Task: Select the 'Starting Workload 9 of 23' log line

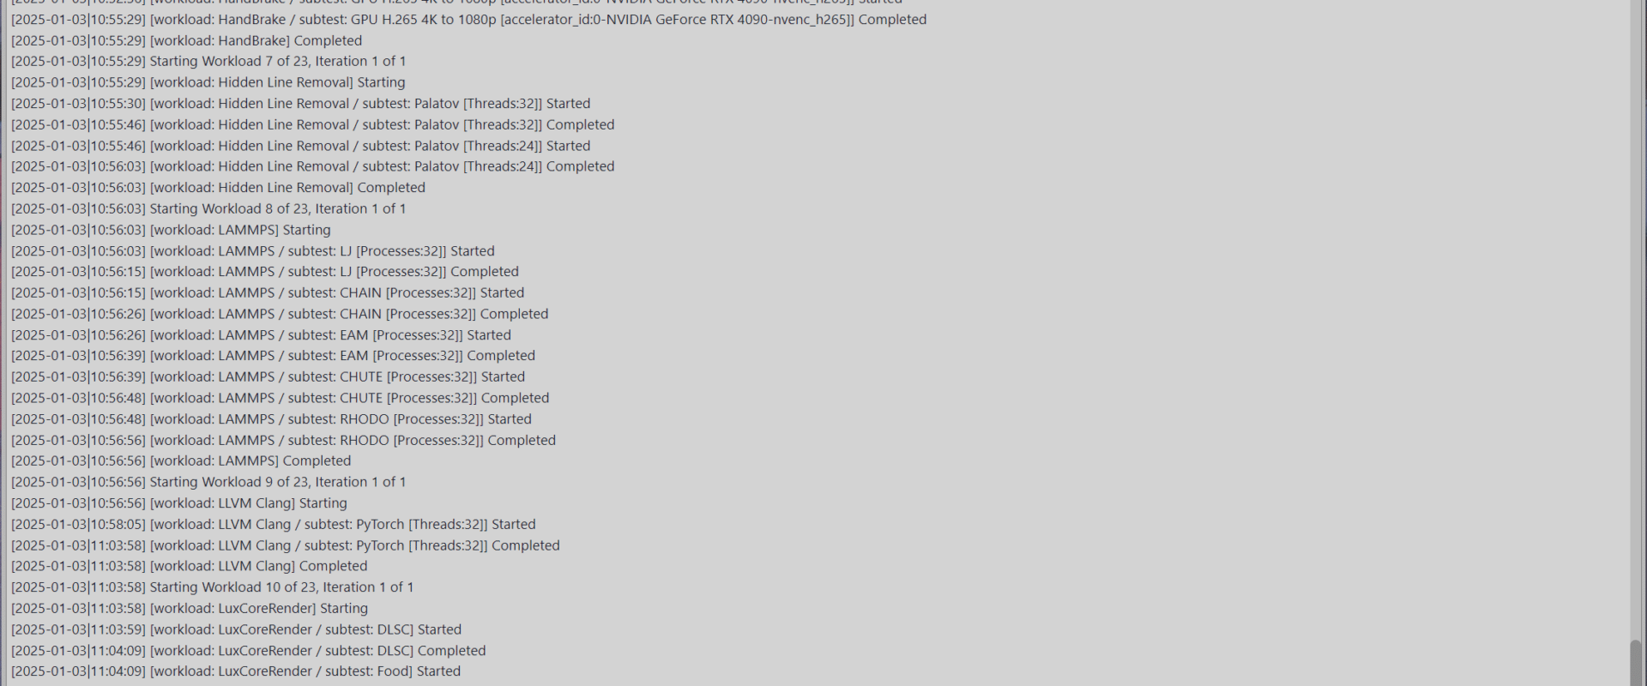Action: pos(208,483)
